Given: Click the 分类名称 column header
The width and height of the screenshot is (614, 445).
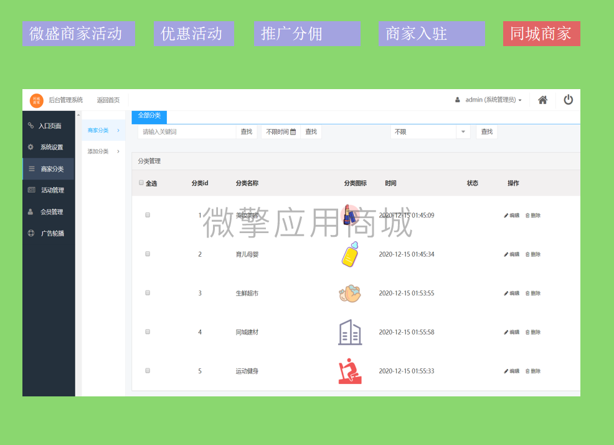Looking at the screenshot, I should pyautogui.click(x=247, y=183).
